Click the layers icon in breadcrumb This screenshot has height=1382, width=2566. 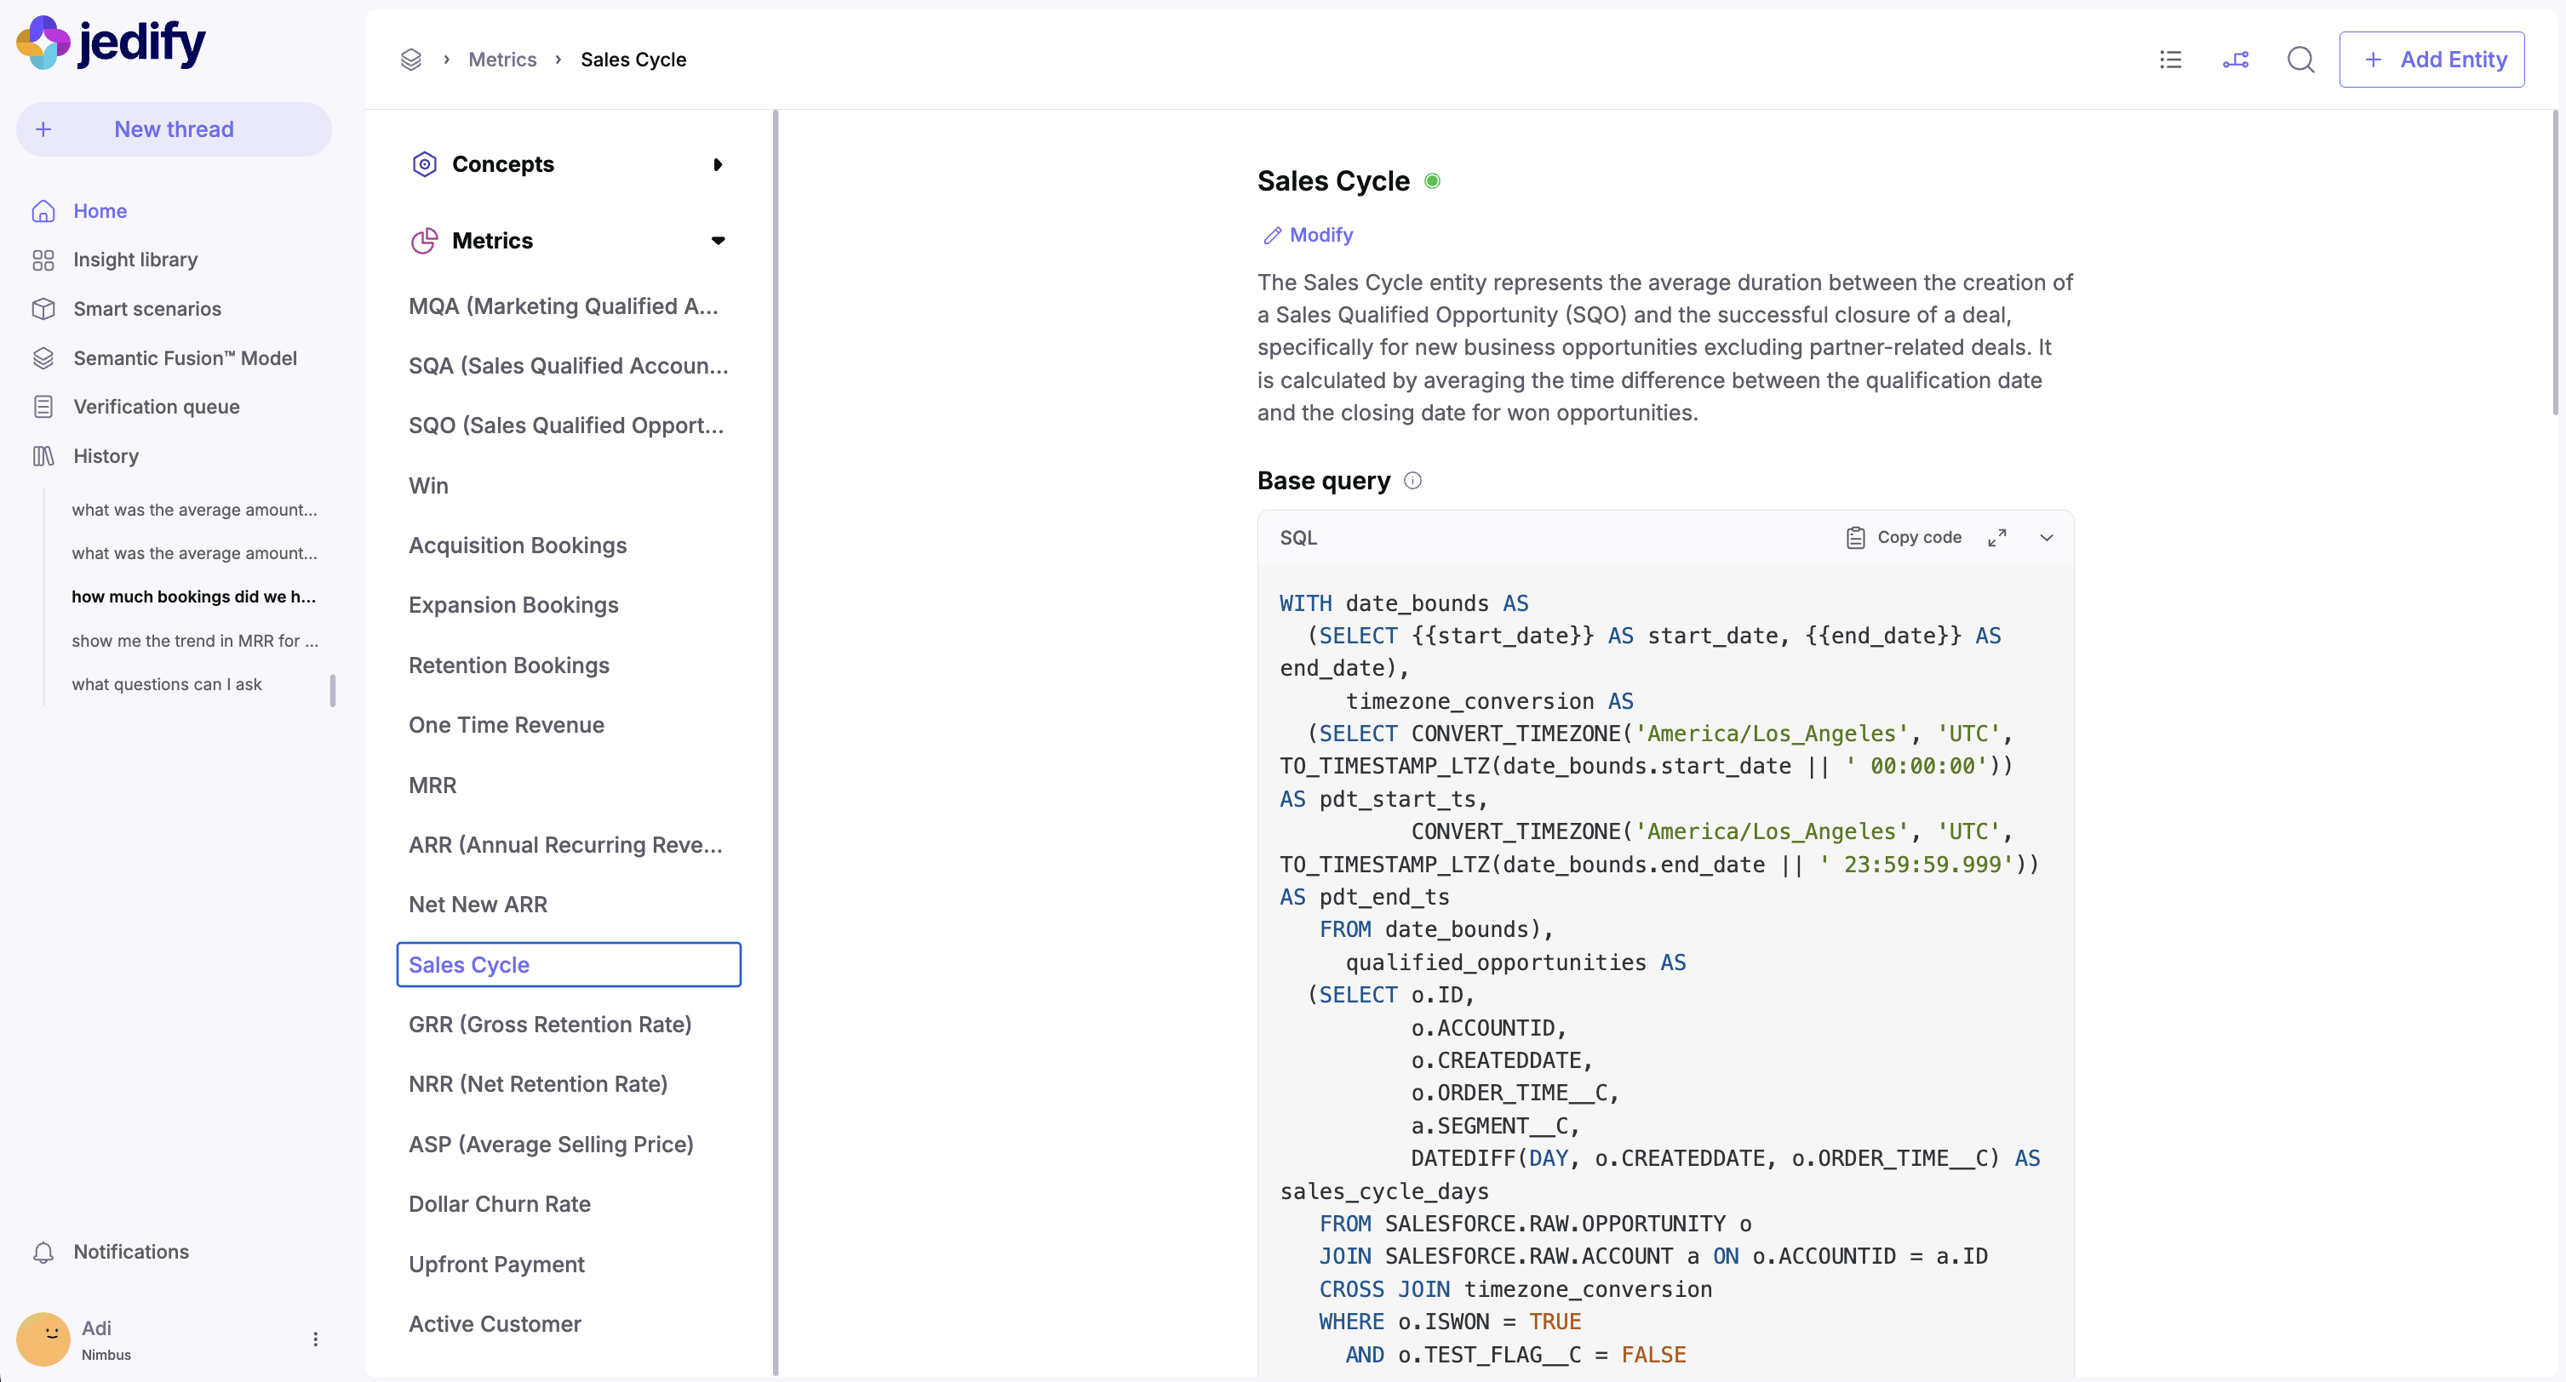[410, 60]
